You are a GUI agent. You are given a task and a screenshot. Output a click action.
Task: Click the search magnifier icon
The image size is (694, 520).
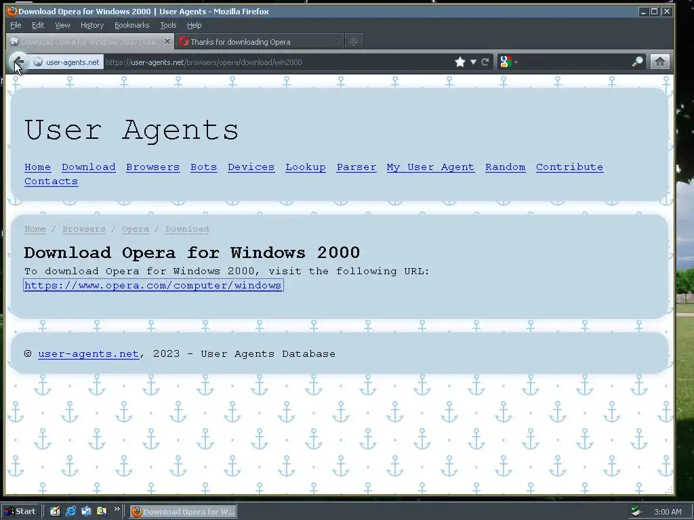[637, 62]
